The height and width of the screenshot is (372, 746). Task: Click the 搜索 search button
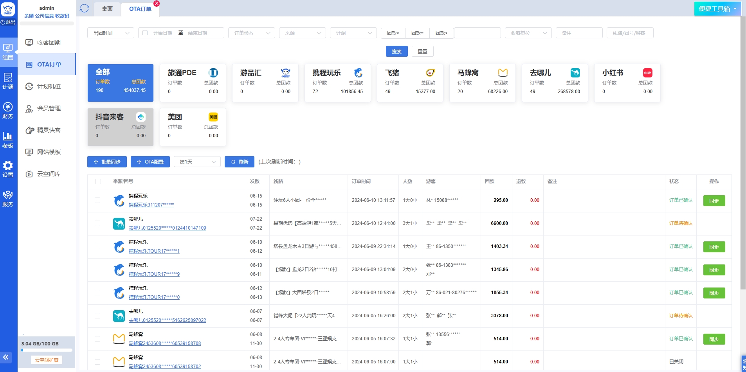click(x=397, y=51)
